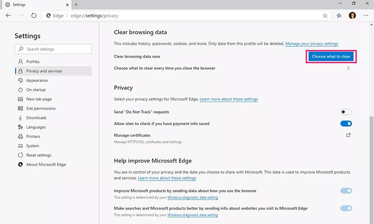Select Printers in sidebar

click(x=53, y=137)
